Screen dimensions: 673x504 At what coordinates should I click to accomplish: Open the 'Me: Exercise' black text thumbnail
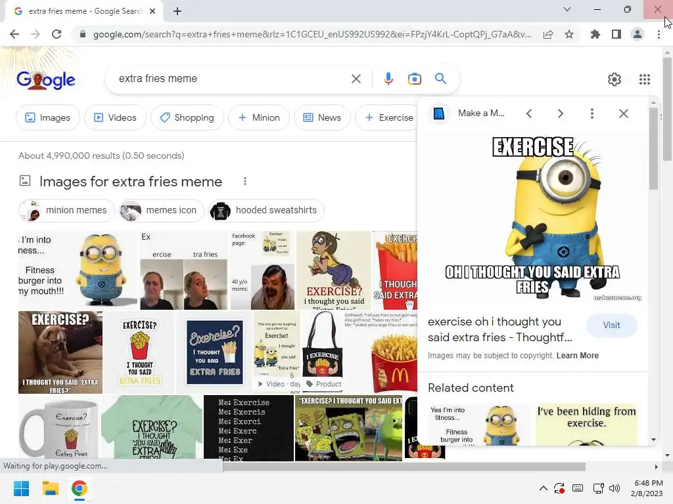click(x=248, y=428)
